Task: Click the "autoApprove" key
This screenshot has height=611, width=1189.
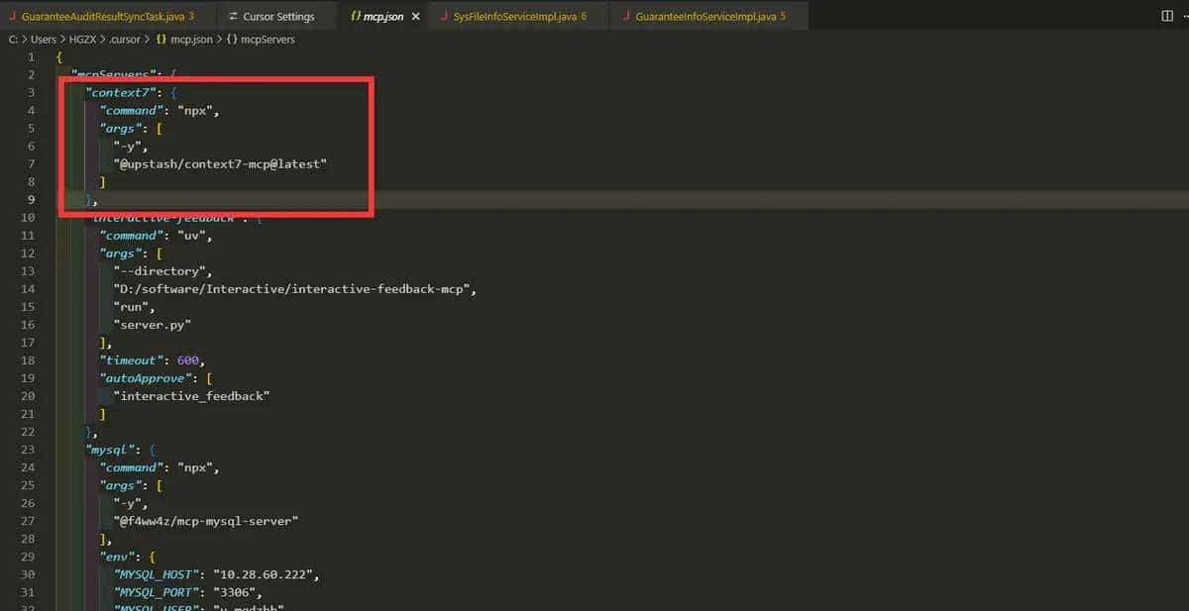Action: click(x=143, y=378)
